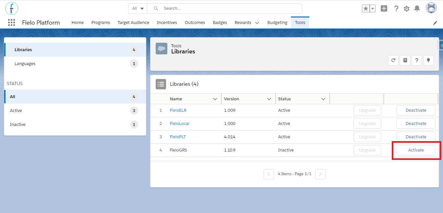Click the 4 Items - Page 1/1 text

pos(294,174)
